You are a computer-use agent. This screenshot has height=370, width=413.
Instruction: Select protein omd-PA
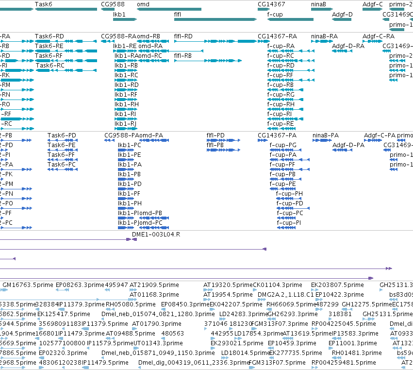pos(151,135)
